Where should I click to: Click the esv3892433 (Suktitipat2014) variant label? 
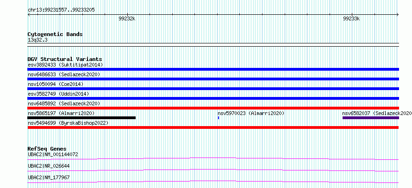tap(65, 65)
